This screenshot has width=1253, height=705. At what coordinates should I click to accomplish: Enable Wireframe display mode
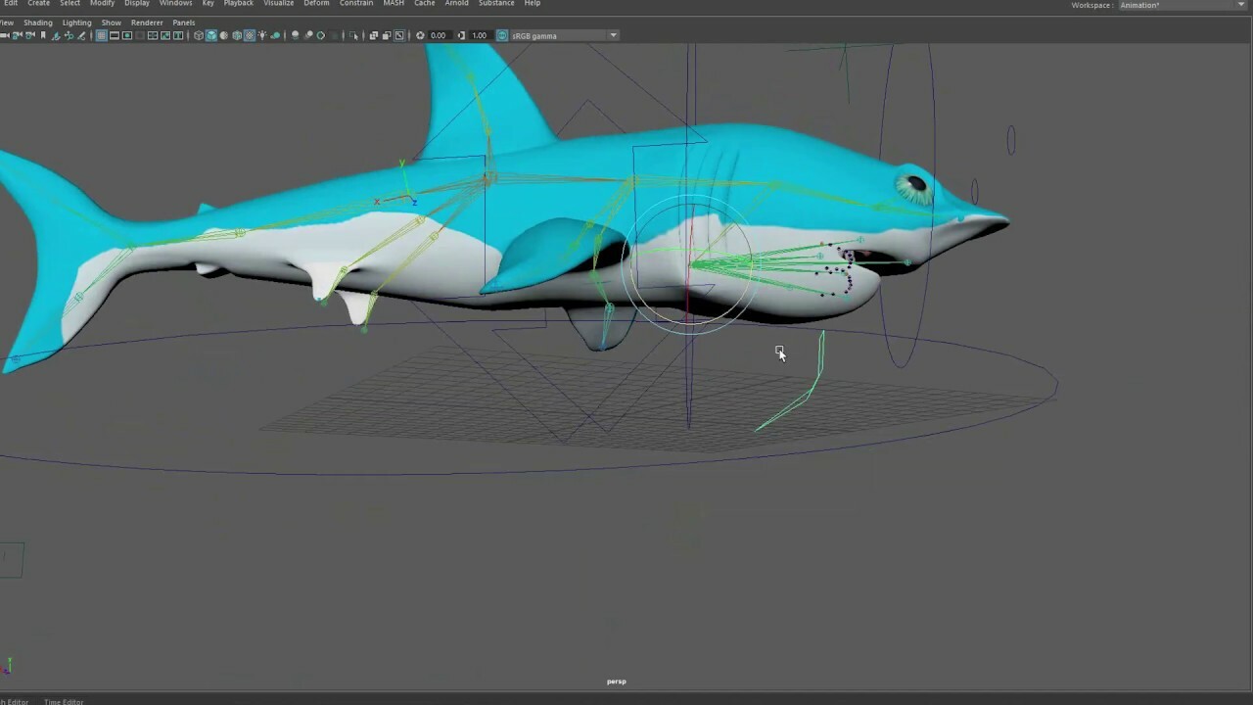(200, 35)
